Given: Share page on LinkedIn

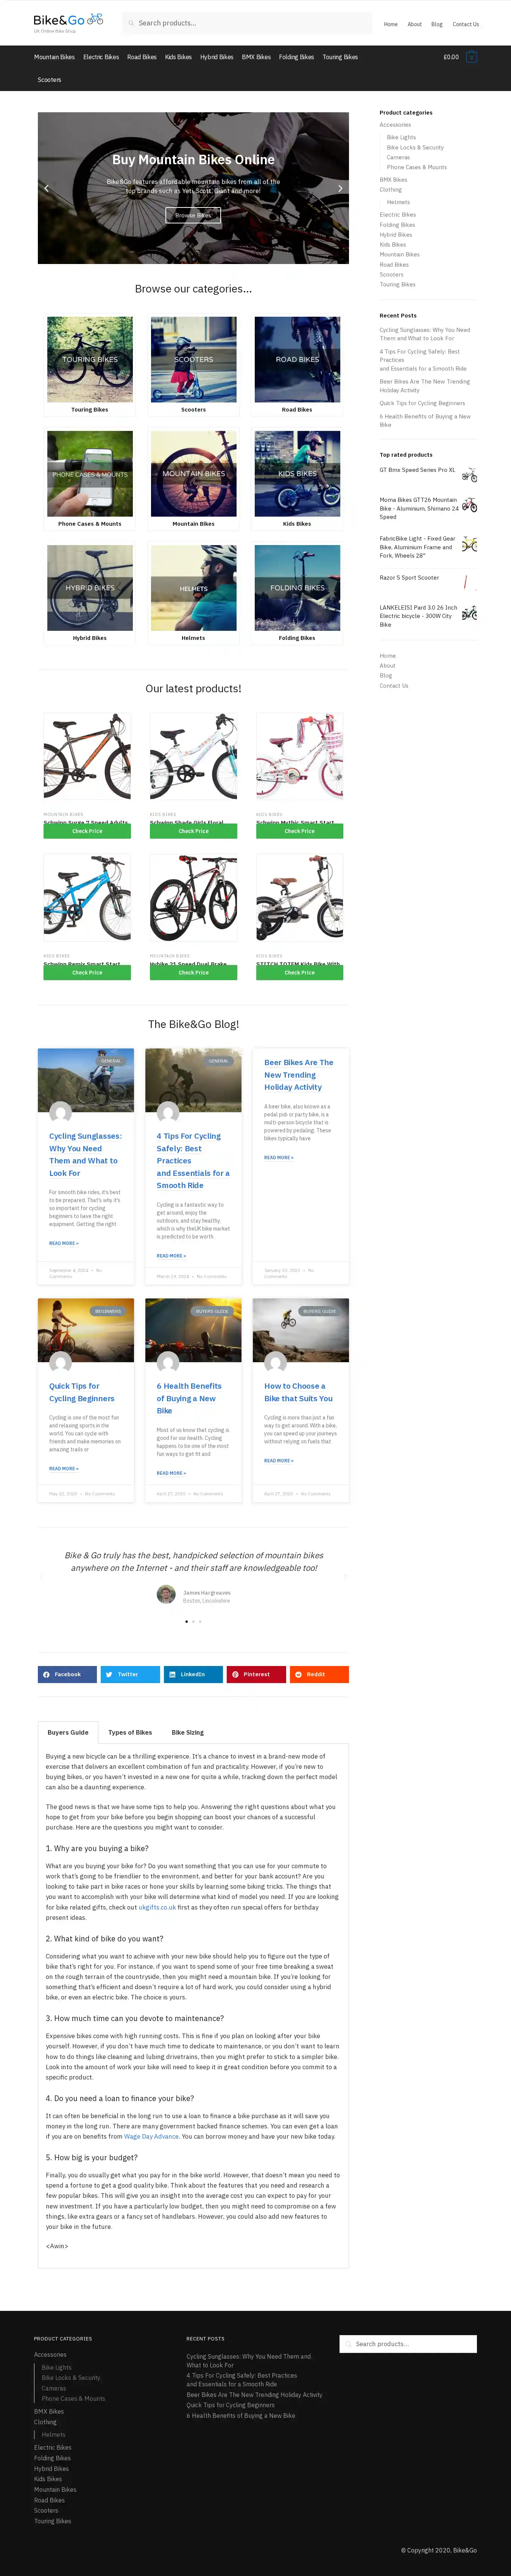Looking at the screenshot, I should click(193, 1674).
